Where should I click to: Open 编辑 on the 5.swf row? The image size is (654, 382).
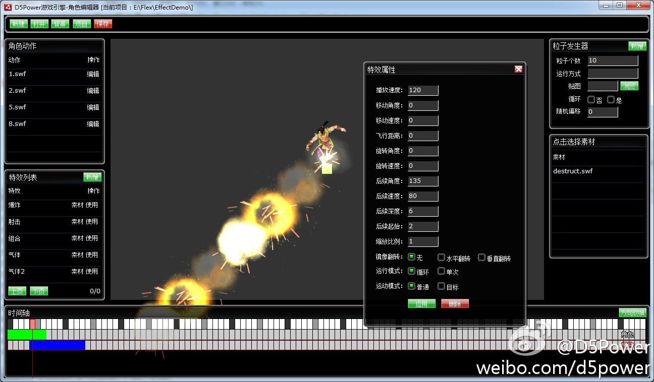click(x=93, y=107)
